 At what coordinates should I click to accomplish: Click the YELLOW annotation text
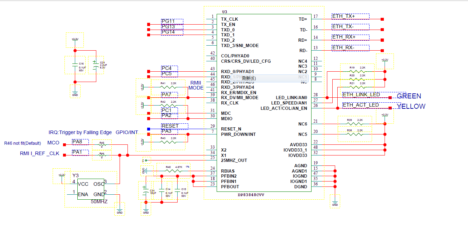pos(411,106)
